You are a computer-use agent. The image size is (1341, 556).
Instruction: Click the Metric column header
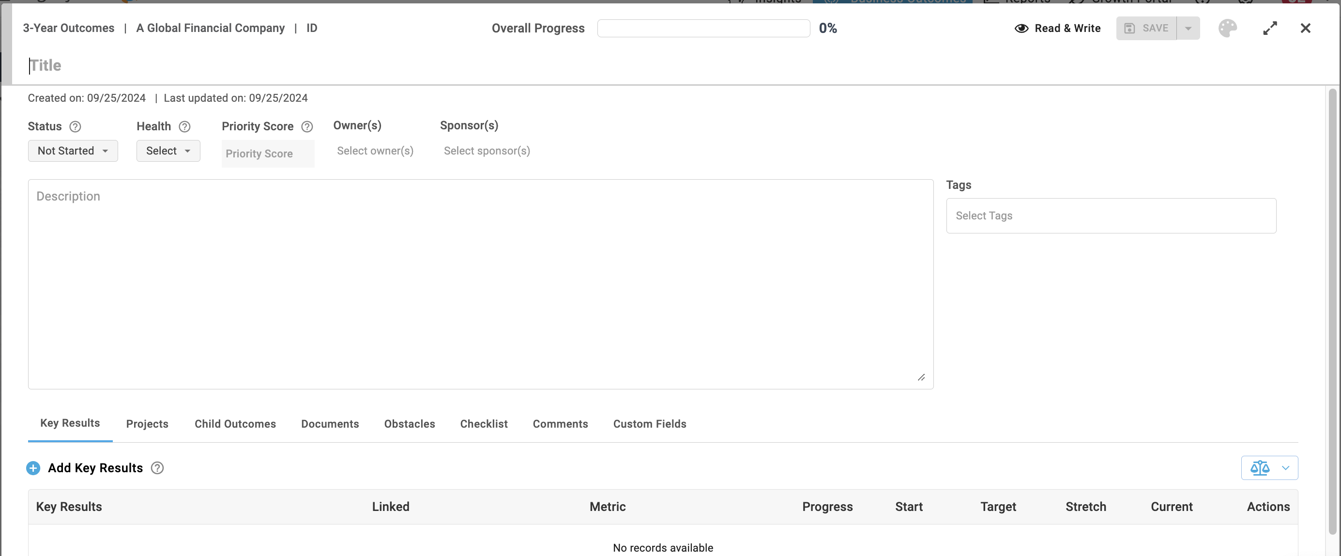pyautogui.click(x=608, y=507)
